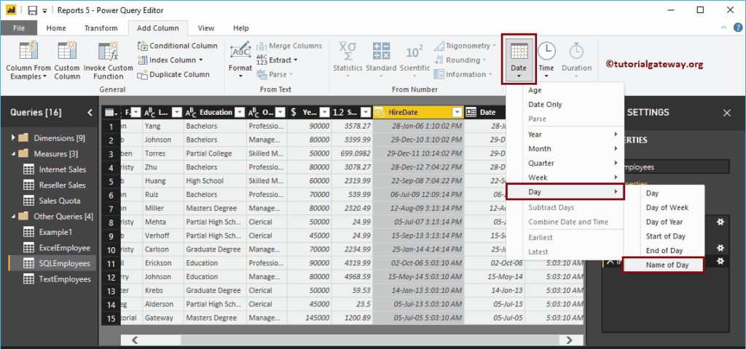Viewport: 746px width, 349px height.
Task: Collapse the Measures folder
Action: tap(13, 154)
